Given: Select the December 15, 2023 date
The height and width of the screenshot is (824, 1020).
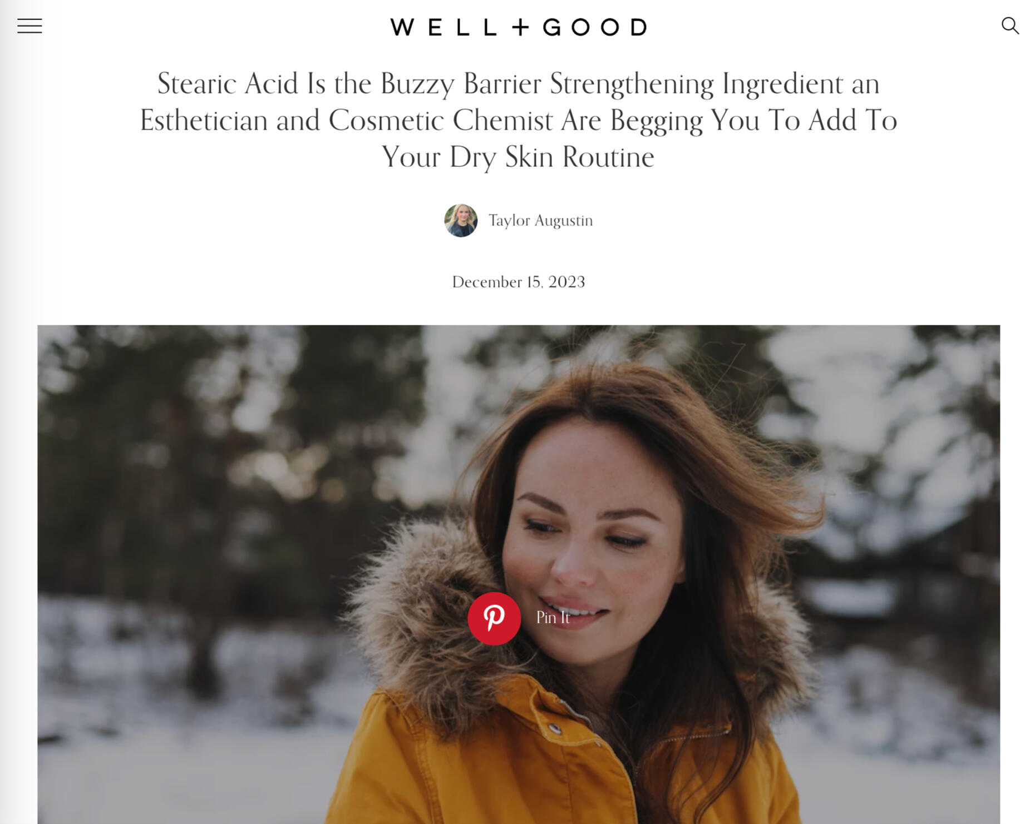Looking at the screenshot, I should click(518, 282).
